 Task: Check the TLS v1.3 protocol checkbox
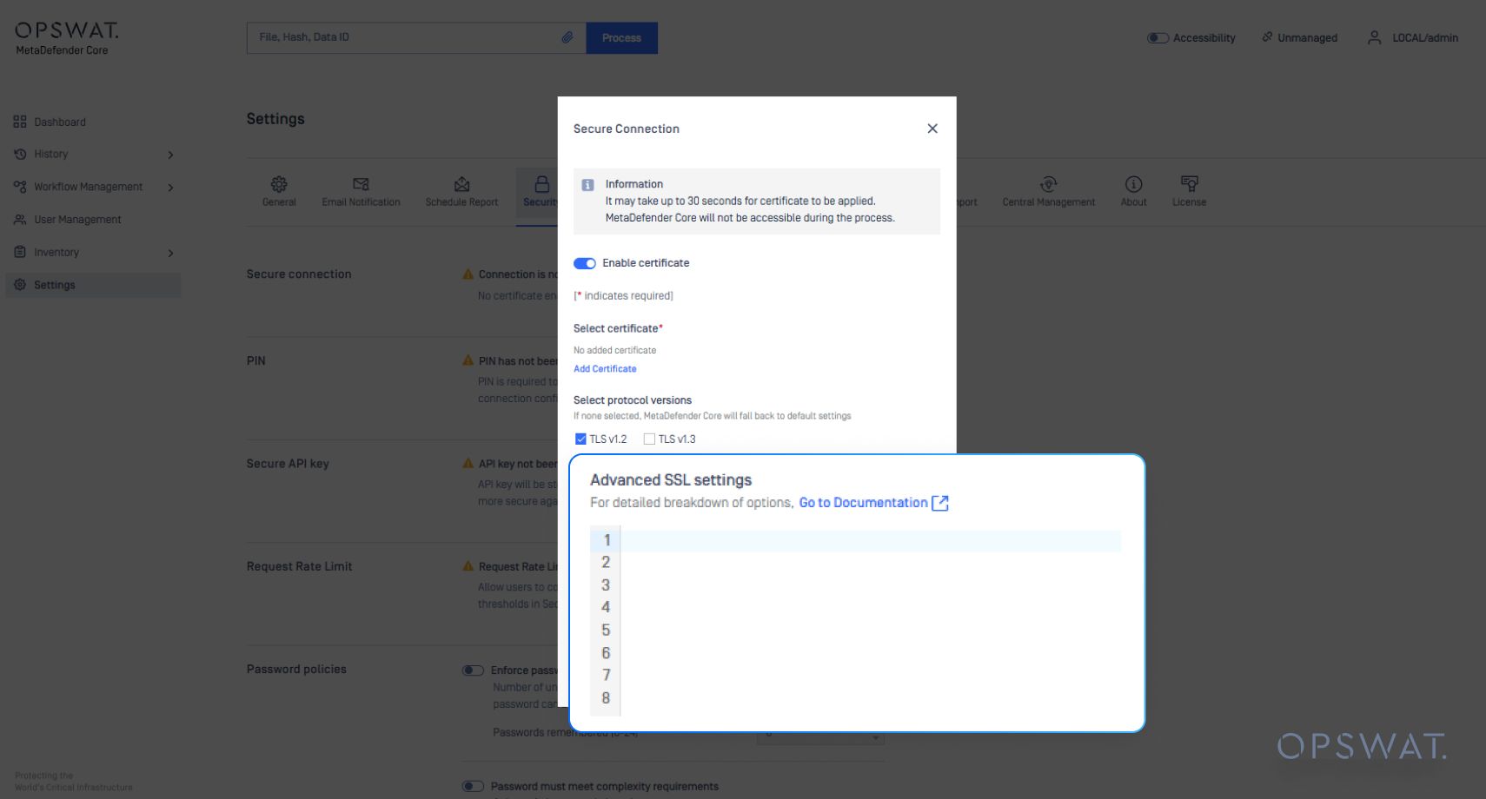point(649,439)
